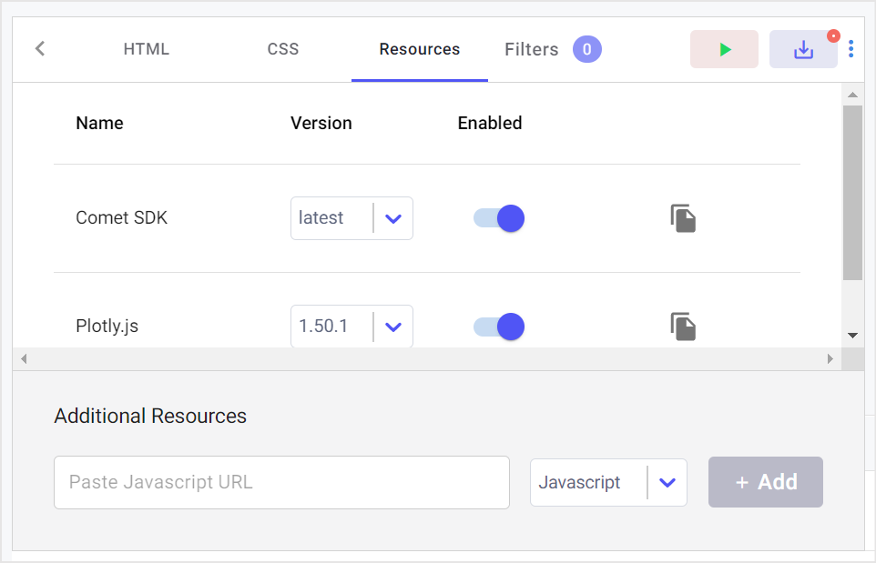Select the Resources tab
This screenshot has width=876, height=563.
tap(420, 49)
